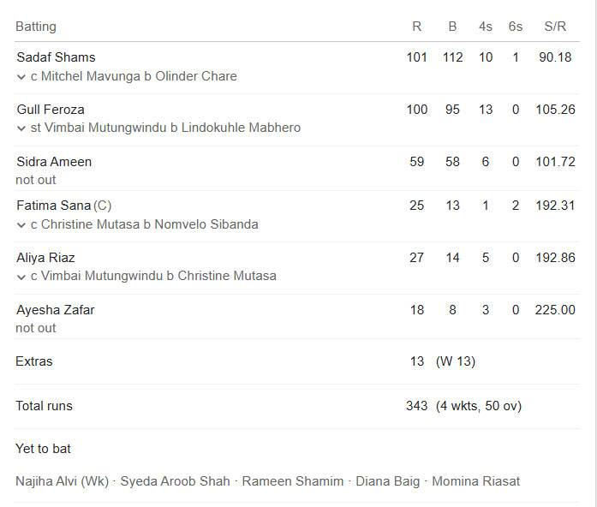Screen dimensions: 597x507
Task: Click the c Mitchel Mavunga b Olinder Chare text
Action: (x=134, y=76)
